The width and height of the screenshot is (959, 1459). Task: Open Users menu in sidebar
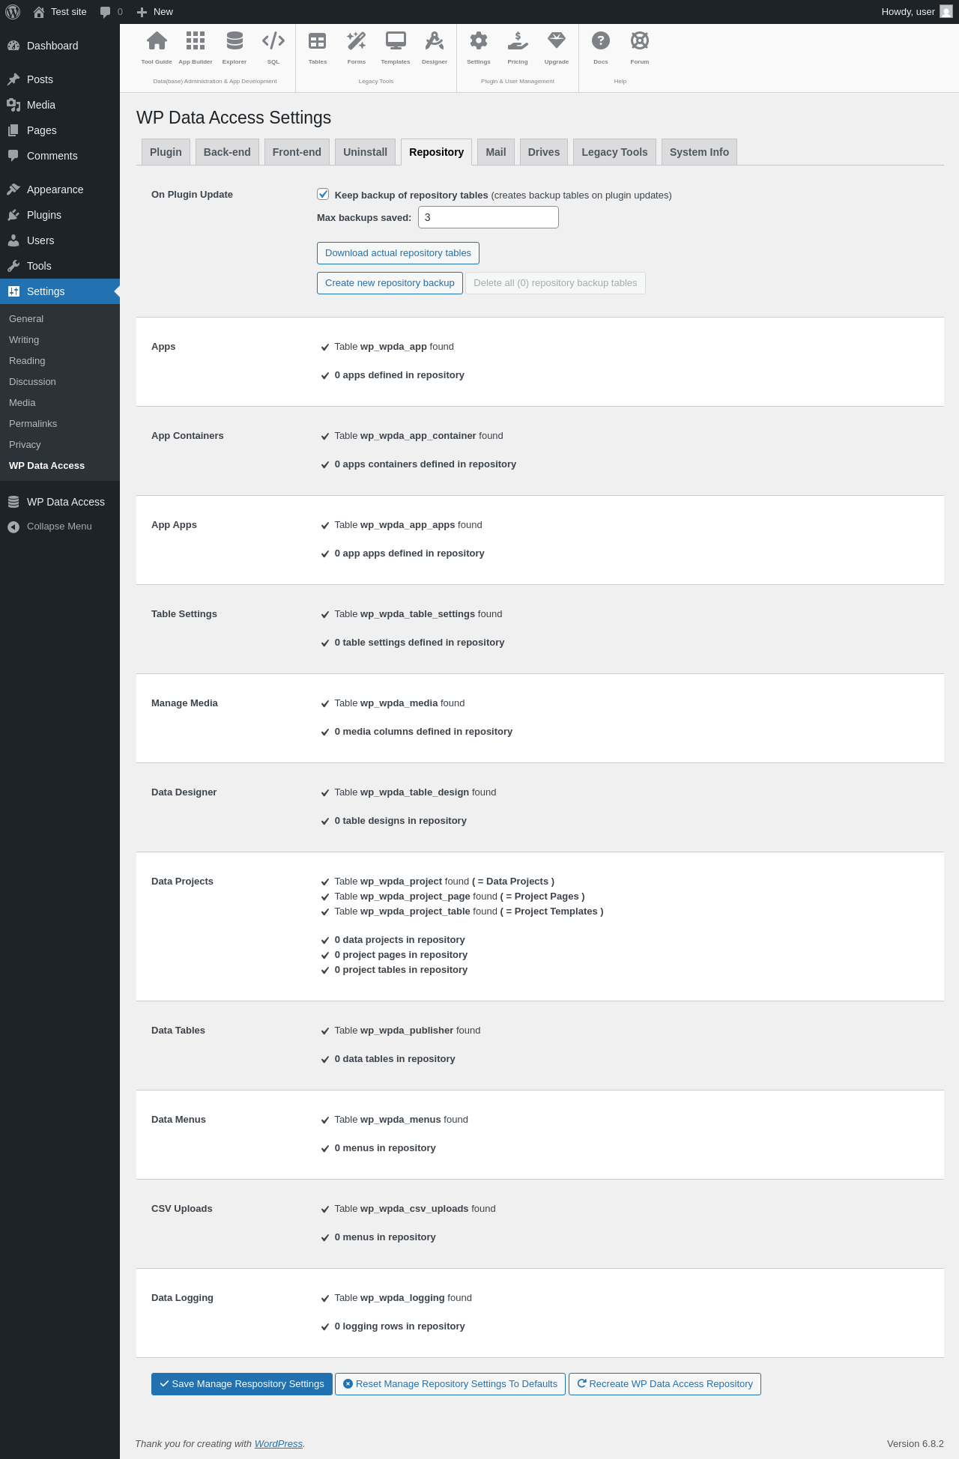[x=60, y=240]
